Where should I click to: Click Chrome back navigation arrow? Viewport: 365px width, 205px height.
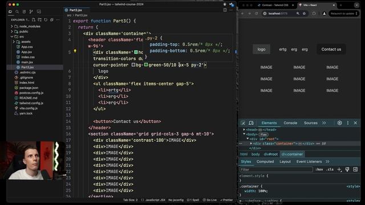[x=242, y=14]
